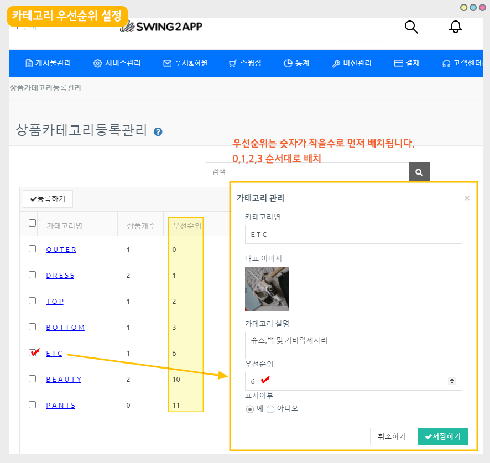Click the SWING2APP logo

(x=161, y=27)
